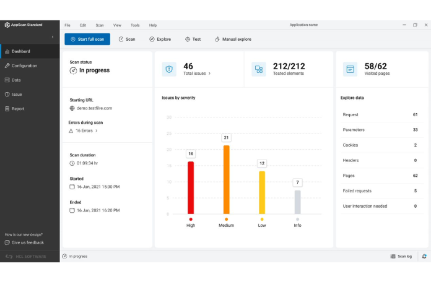Screen dimensions: 431x282
Task: Open the File menu
Action: pos(67,25)
